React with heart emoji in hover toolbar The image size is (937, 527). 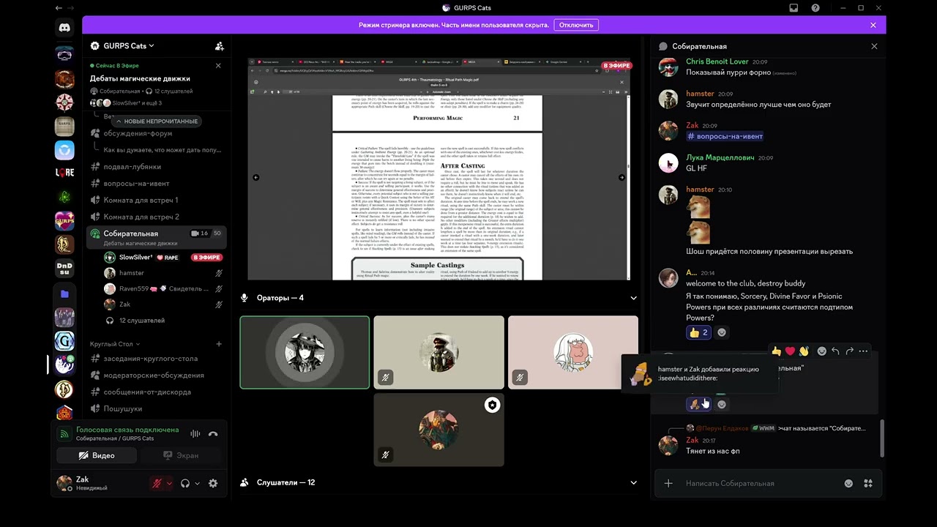point(790,351)
